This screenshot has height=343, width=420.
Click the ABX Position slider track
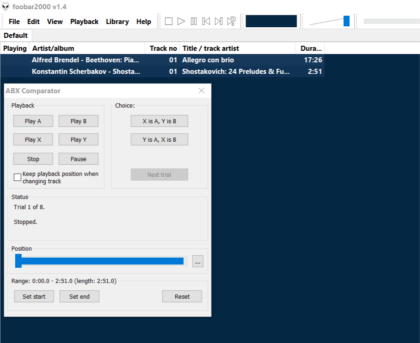click(x=102, y=261)
